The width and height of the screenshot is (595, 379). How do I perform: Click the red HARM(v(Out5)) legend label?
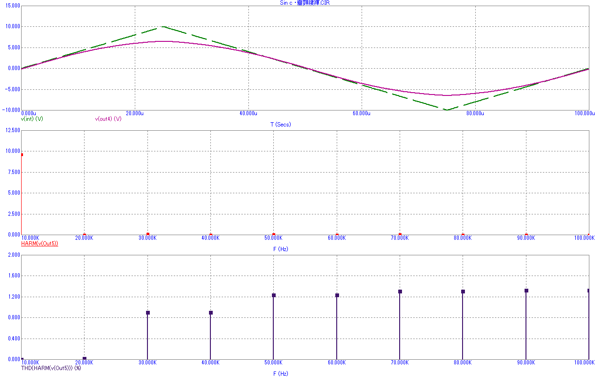click(x=39, y=244)
